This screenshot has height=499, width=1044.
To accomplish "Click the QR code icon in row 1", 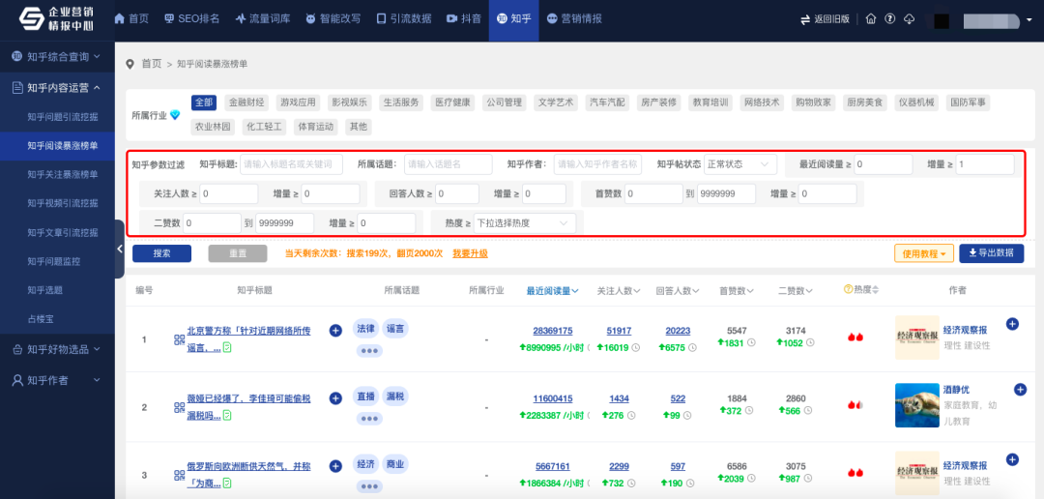I will pyautogui.click(x=179, y=339).
